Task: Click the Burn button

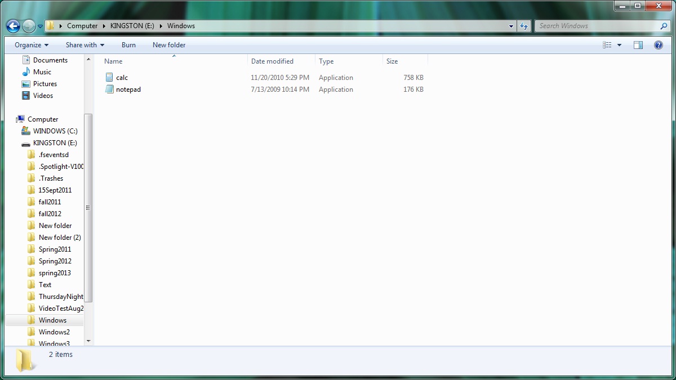Action: click(x=128, y=45)
